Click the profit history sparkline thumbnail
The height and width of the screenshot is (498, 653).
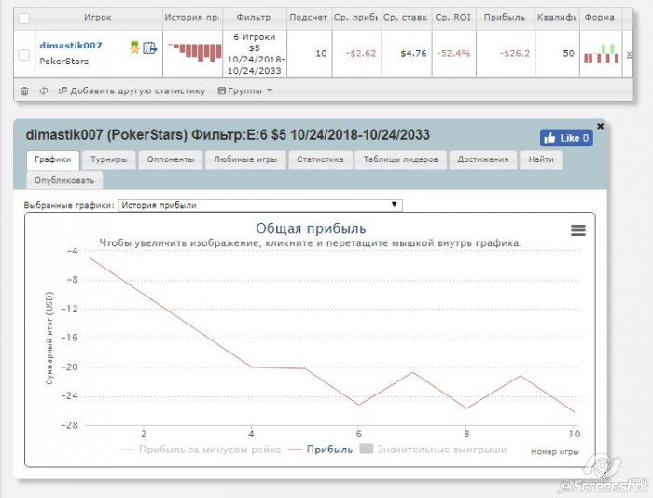pos(194,52)
